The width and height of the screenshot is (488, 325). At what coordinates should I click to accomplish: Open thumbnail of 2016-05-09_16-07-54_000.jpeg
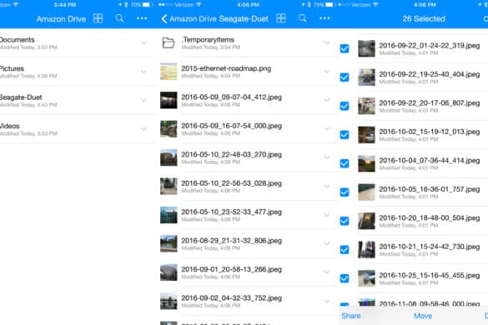coord(169,129)
